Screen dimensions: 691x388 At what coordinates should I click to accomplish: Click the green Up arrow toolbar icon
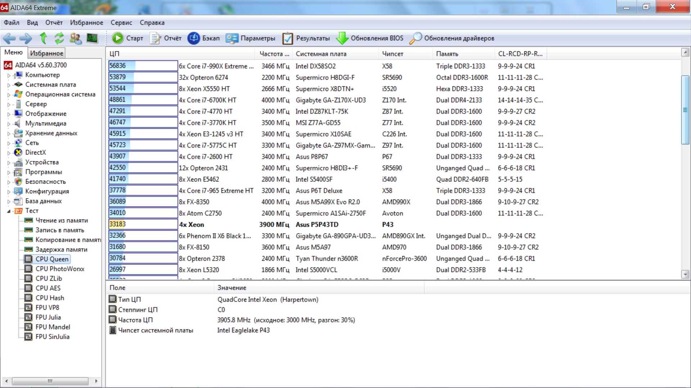43,38
